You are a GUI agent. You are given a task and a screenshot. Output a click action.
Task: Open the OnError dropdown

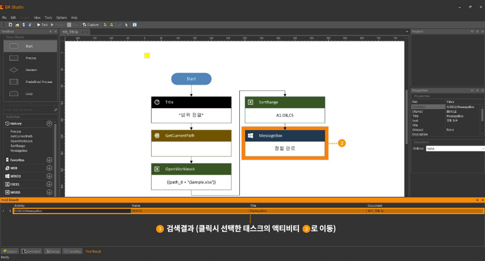(x=455, y=149)
